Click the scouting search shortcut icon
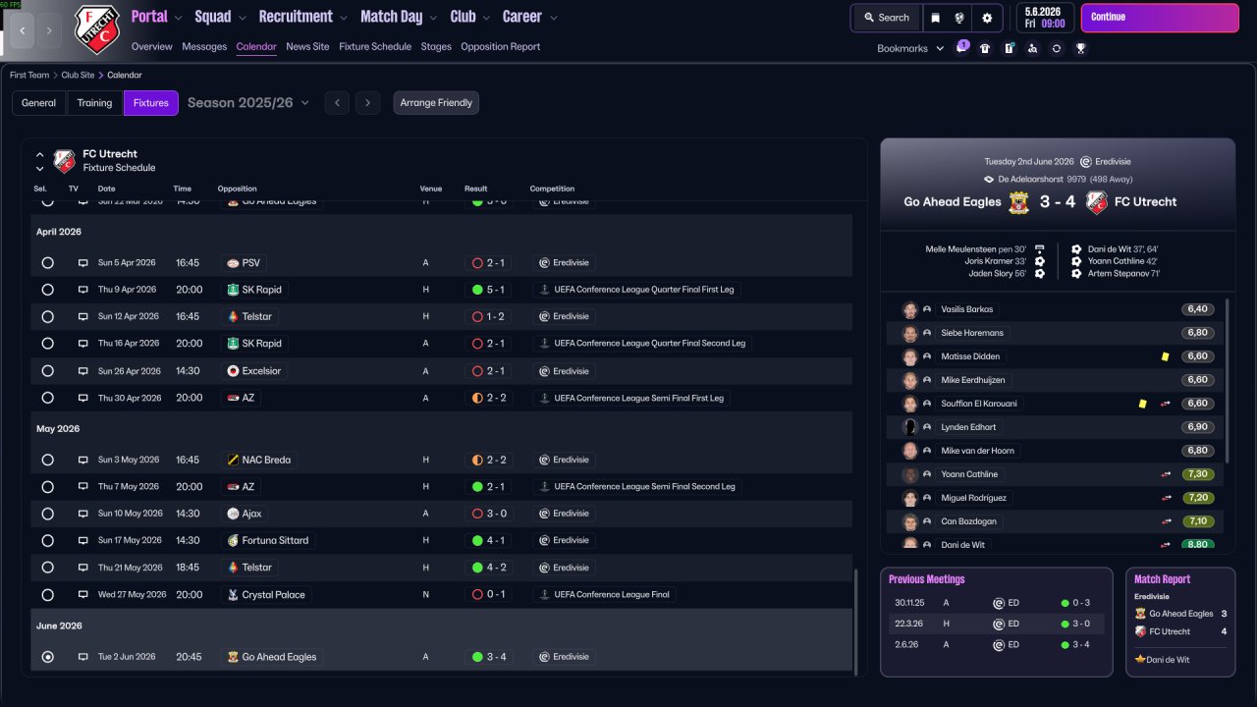Viewport: 1257px width, 707px height. 1032,48
